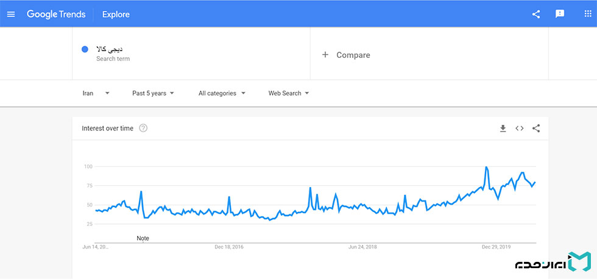597x279 pixels.
Task: Click the share icon in header
Action: 536,14
